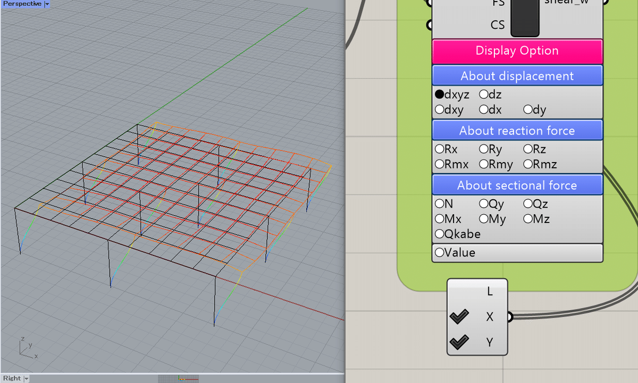Click the CS input connector grip
The height and width of the screenshot is (383, 638).
pos(430,24)
